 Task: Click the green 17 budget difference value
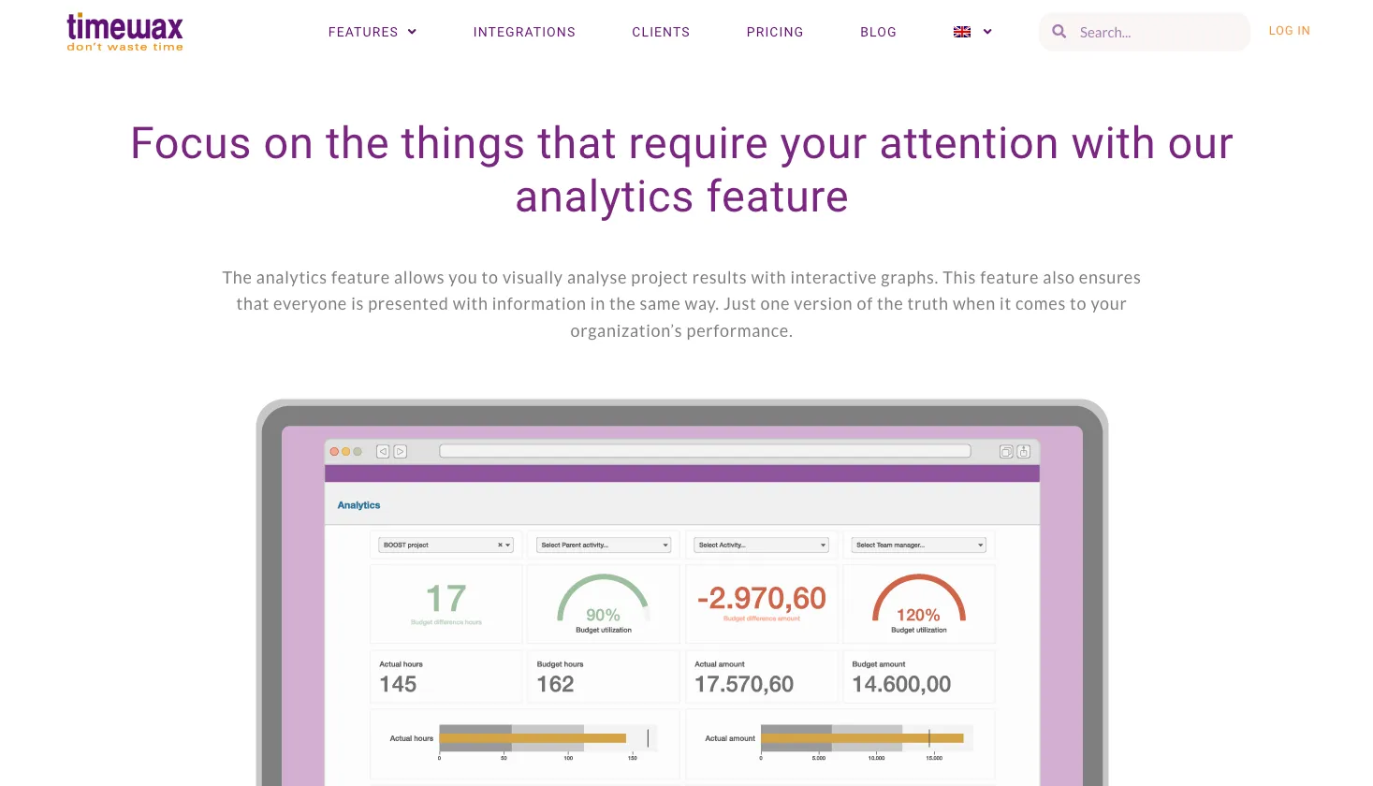click(445, 599)
